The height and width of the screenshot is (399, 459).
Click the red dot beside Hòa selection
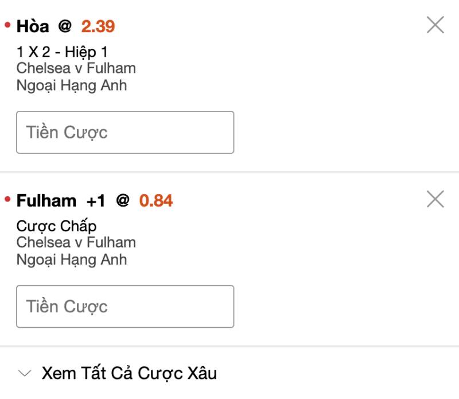tap(7, 25)
